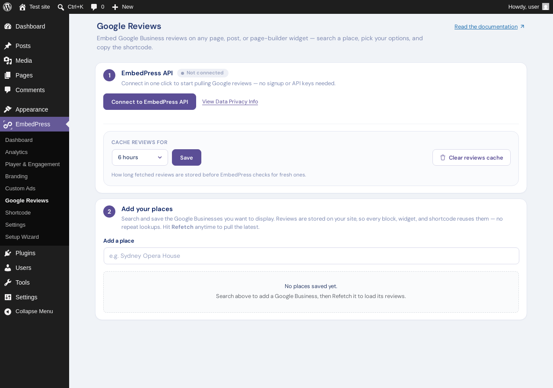The width and height of the screenshot is (553, 388).
Task: Click the Media library icon
Action: 8,61
